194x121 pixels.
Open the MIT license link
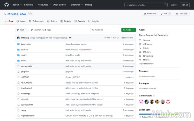pyautogui.click(x=147, y=44)
